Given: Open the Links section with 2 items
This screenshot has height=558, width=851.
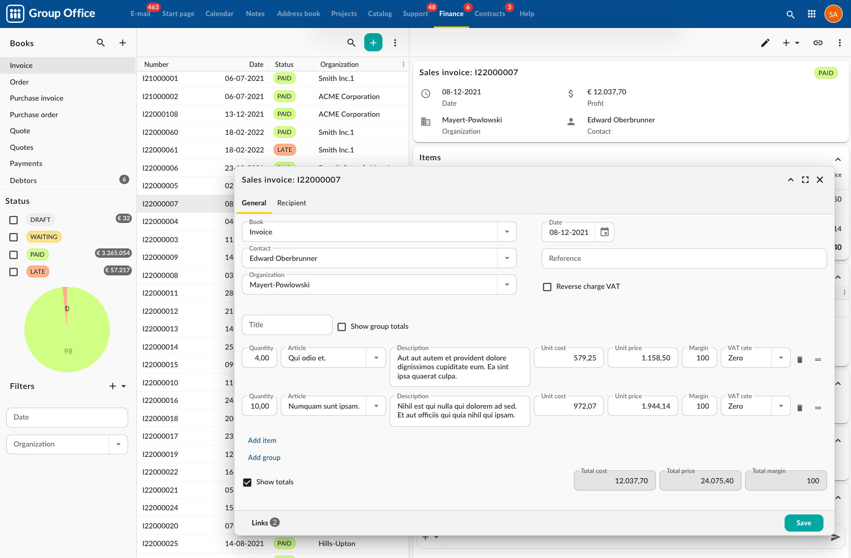Looking at the screenshot, I should coord(265,523).
